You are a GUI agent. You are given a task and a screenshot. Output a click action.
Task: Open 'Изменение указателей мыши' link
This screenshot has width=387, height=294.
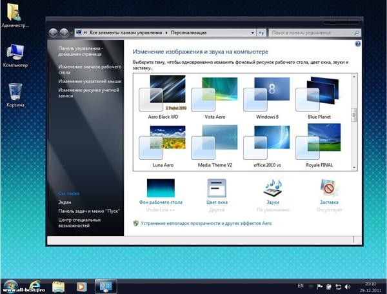click(x=90, y=81)
